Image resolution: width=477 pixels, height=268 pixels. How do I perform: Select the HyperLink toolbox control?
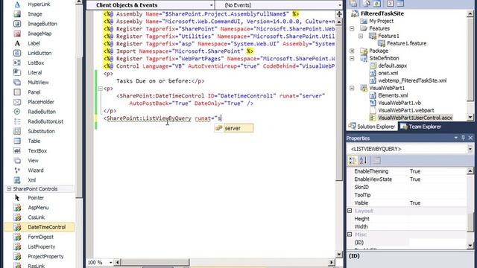coord(39,4)
